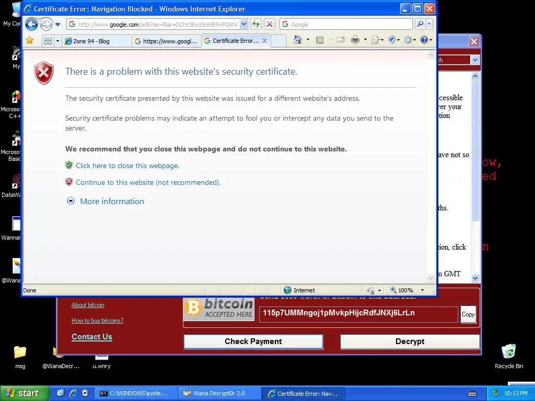
Task: Open the Tools gear menu
Action: tap(410, 40)
